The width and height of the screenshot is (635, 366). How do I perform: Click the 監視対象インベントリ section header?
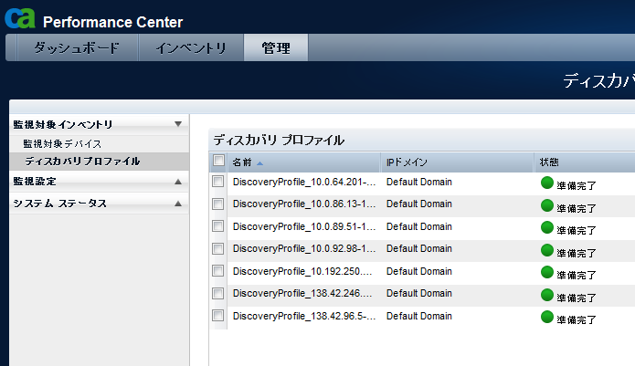(x=99, y=124)
